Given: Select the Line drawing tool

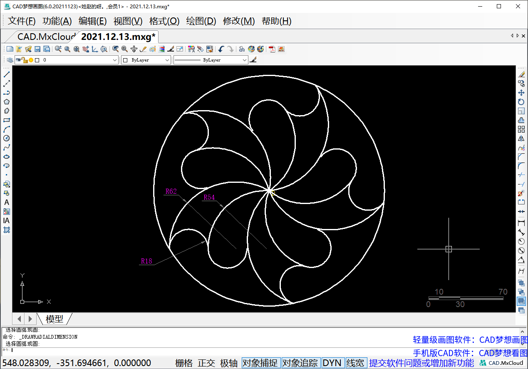Looking at the screenshot, I should (7, 74).
